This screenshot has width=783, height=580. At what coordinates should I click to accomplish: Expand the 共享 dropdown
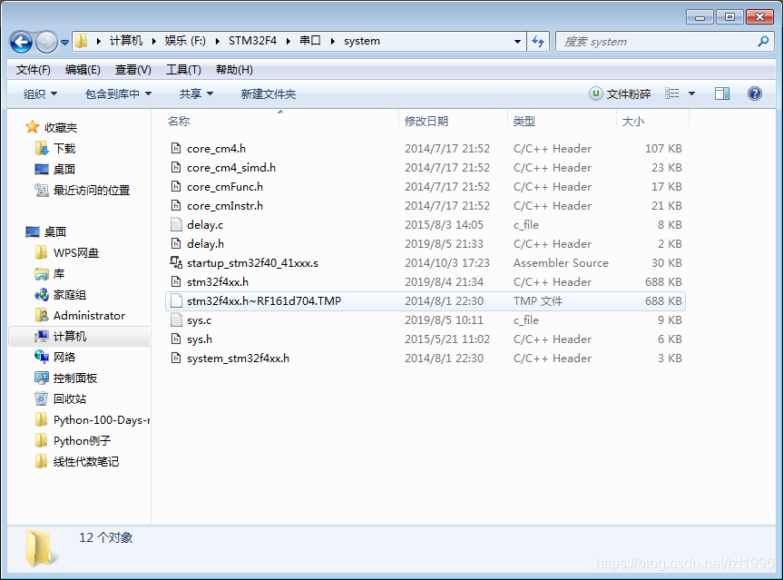click(x=196, y=93)
